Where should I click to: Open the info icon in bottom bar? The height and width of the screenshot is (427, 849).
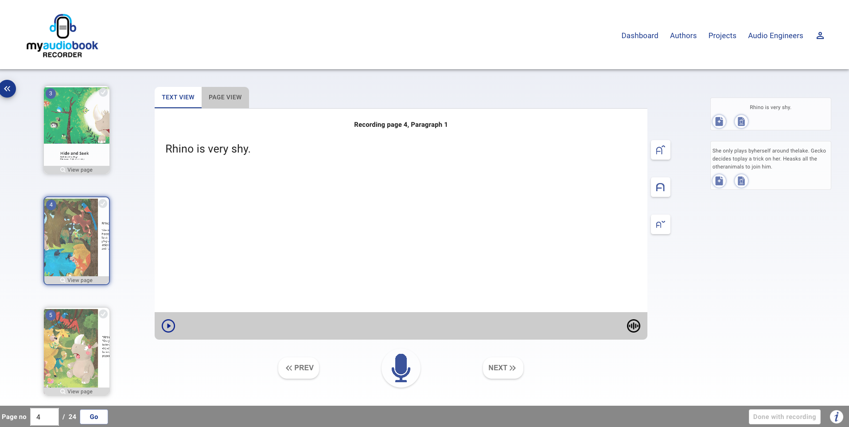point(837,417)
